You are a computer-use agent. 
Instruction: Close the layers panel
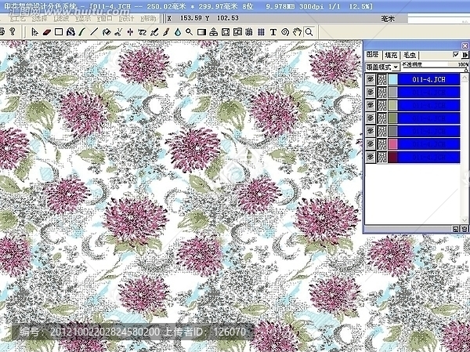(x=465, y=45)
